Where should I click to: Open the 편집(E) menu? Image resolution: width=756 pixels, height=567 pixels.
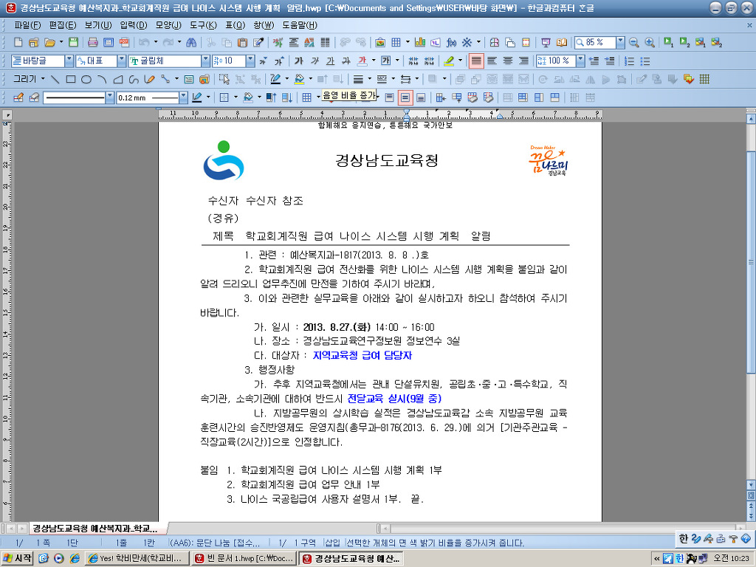click(63, 25)
